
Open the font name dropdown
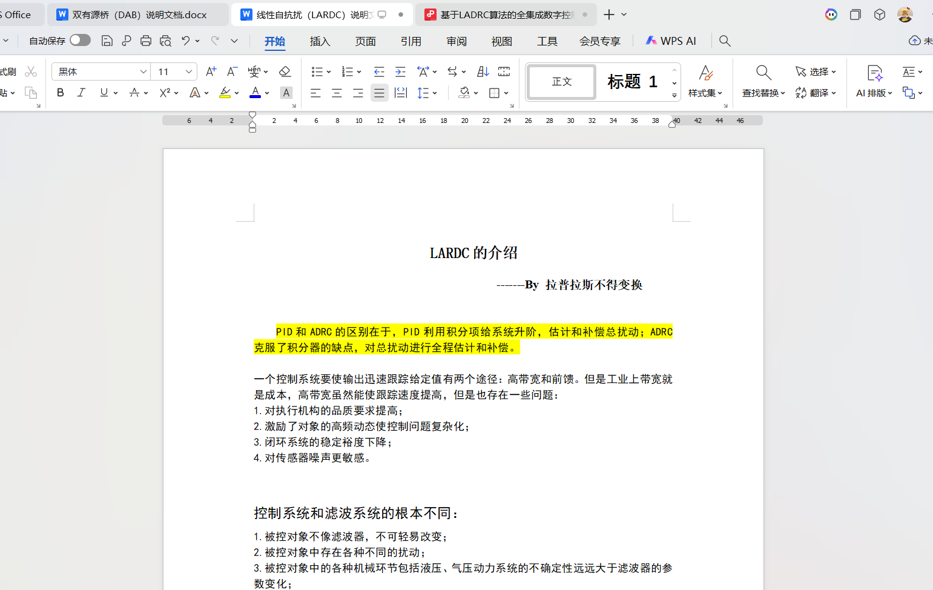(143, 71)
